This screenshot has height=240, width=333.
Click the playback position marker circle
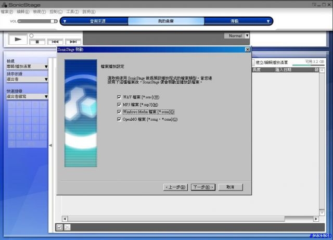pyautogui.click(x=31, y=35)
